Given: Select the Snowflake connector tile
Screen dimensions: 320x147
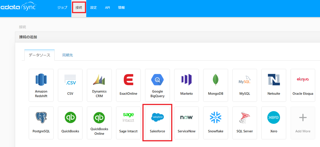Looking at the screenshot, I should click(215, 123).
